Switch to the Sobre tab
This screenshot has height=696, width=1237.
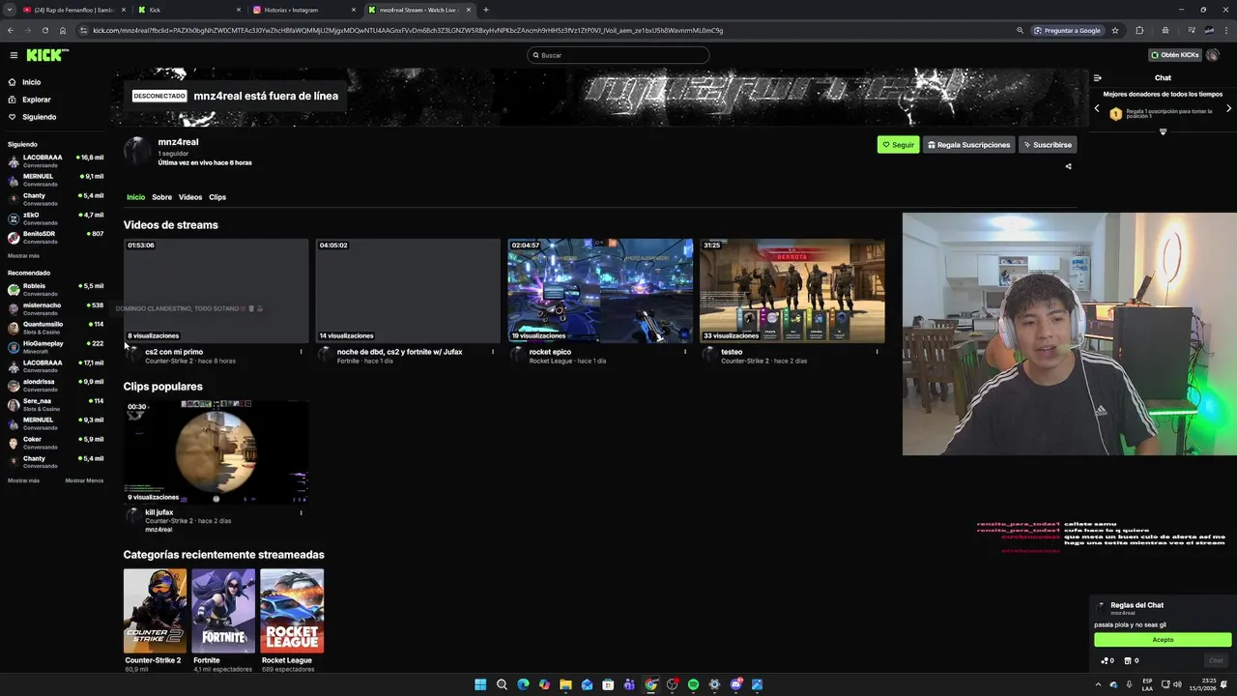pyautogui.click(x=161, y=197)
